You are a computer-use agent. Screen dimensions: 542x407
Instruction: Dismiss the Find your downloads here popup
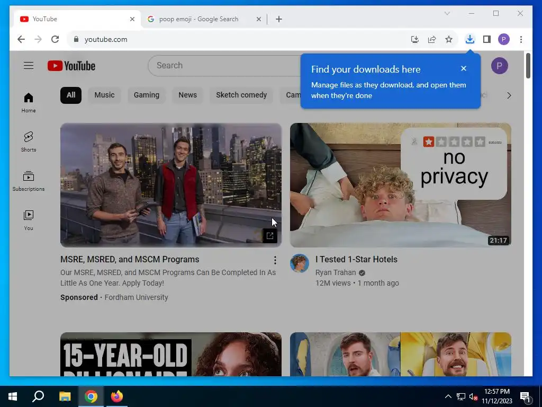coord(464,68)
